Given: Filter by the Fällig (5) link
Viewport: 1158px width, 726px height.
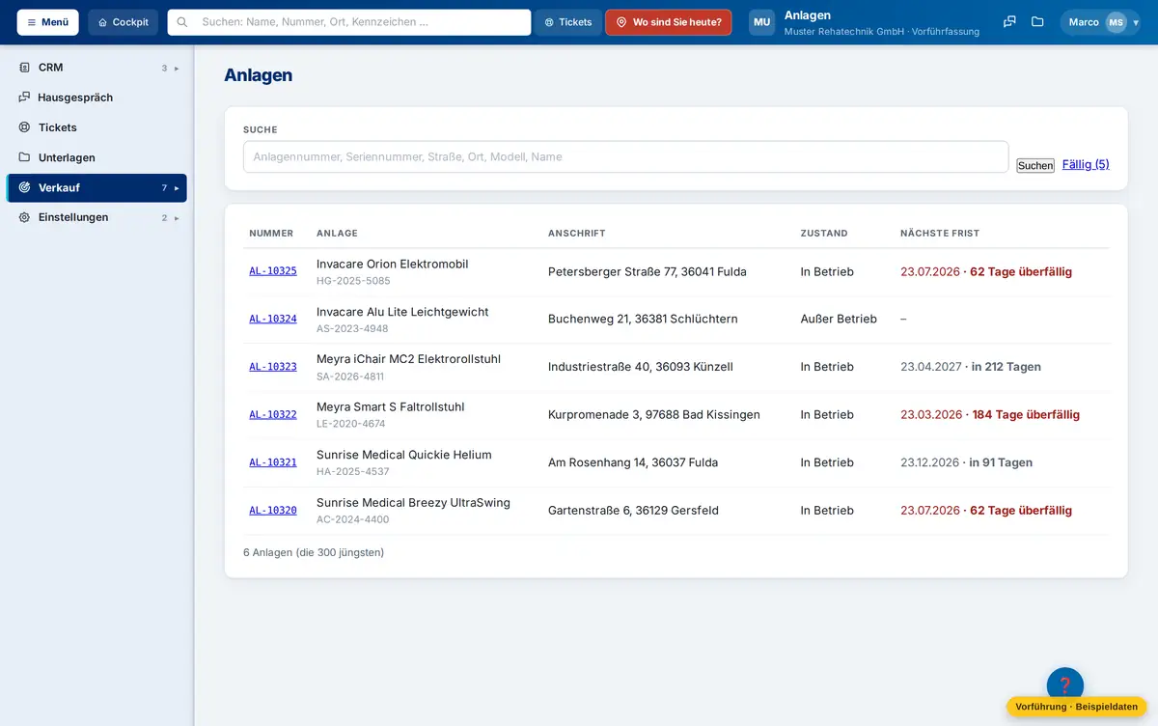Looking at the screenshot, I should pyautogui.click(x=1086, y=164).
